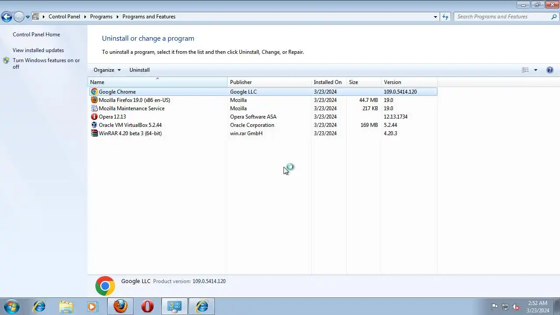Viewport: 560px width, 315px height.
Task: Click Programs in the breadcrumb
Action: click(x=101, y=17)
